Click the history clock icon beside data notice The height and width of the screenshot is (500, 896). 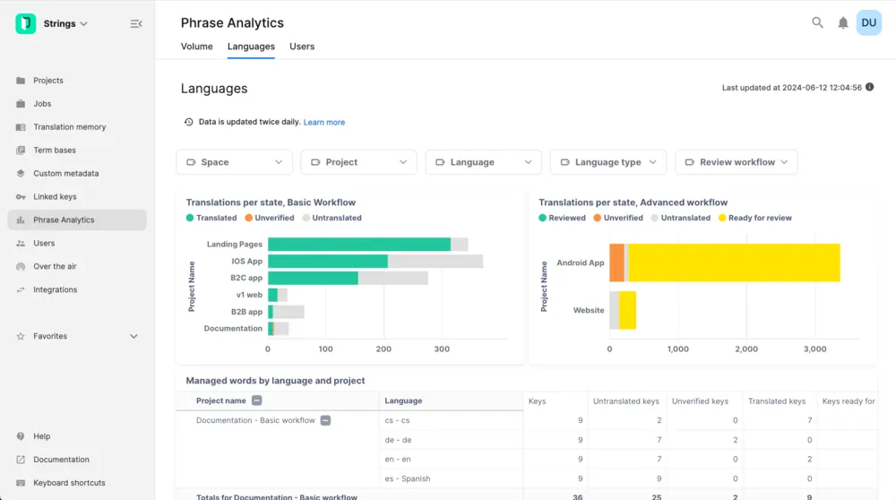point(188,122)
